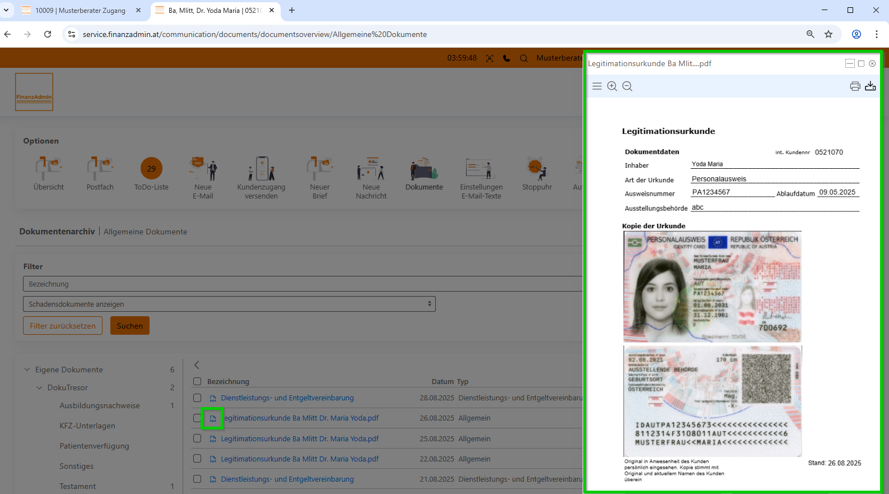Reset filters with Filter zurücksetzen
The width and height of the screenshot is (889, 494).
tap(63, 326)
